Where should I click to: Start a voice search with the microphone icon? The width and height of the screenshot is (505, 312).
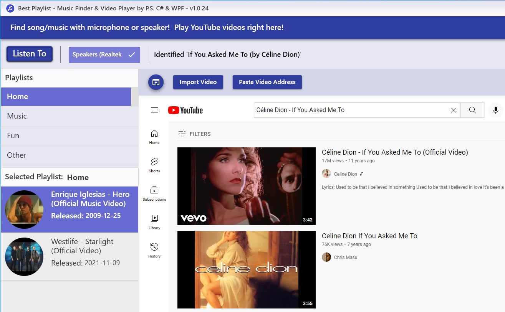click(x=495, y=110)
